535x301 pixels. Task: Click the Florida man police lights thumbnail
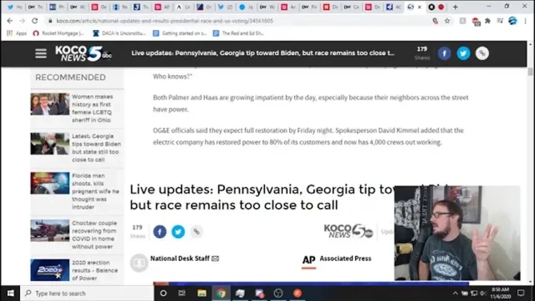[50, 183]
